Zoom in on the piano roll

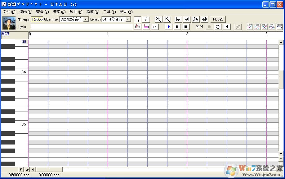pos(158,19)
